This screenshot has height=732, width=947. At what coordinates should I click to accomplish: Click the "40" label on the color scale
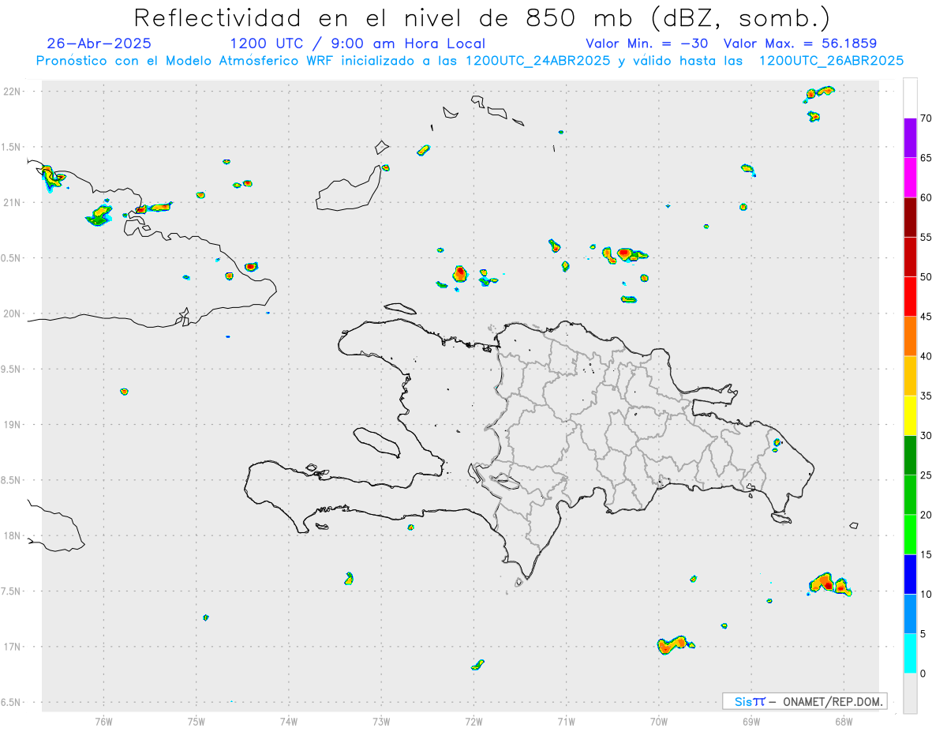(x=926, y=356)
